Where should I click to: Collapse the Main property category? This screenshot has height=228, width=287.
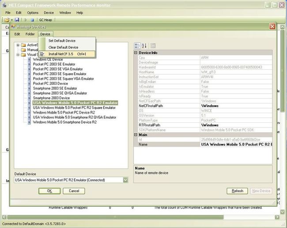[x=136, y=135]
